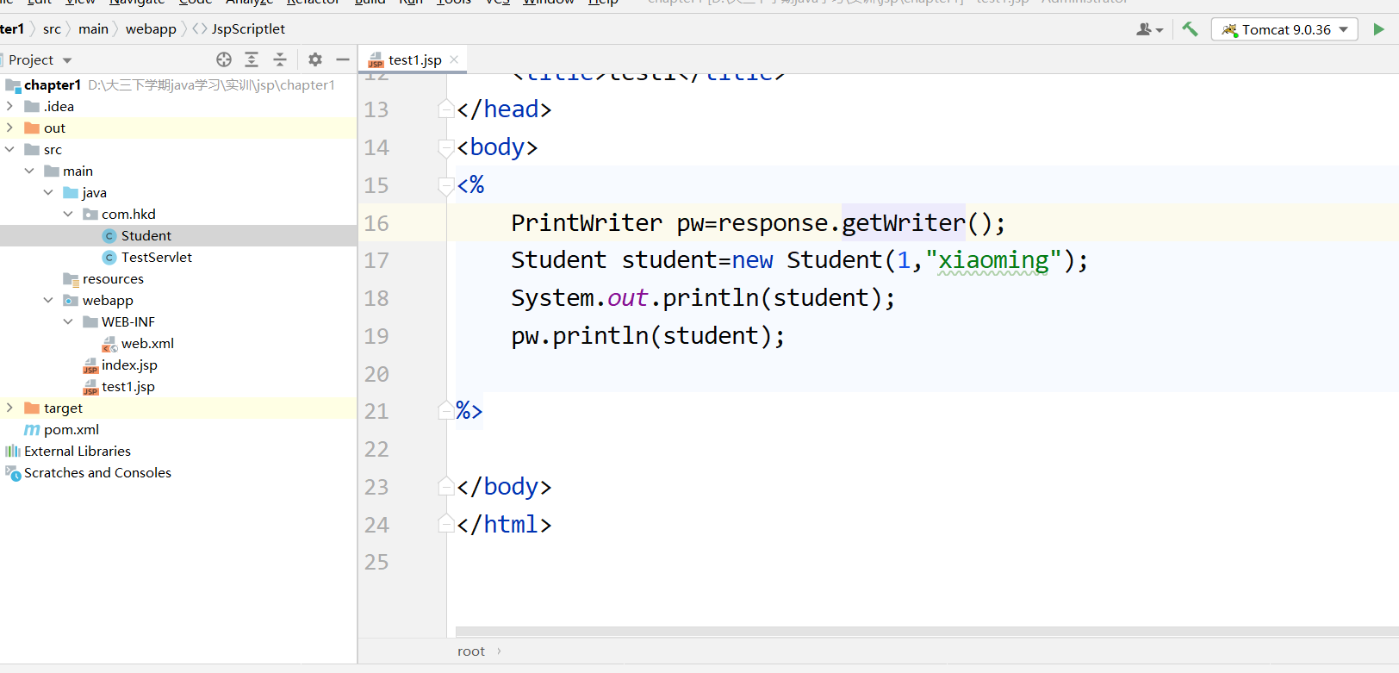Collapse the com.hkd package
Viewport: 1399px width, 673px height.
(x=68, y=214)
